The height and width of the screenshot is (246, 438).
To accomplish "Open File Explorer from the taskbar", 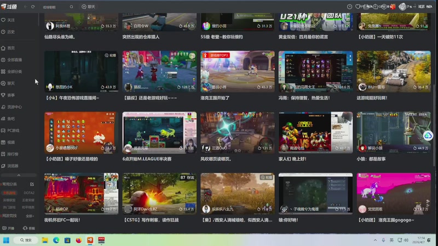I will [x=45, y=240].
